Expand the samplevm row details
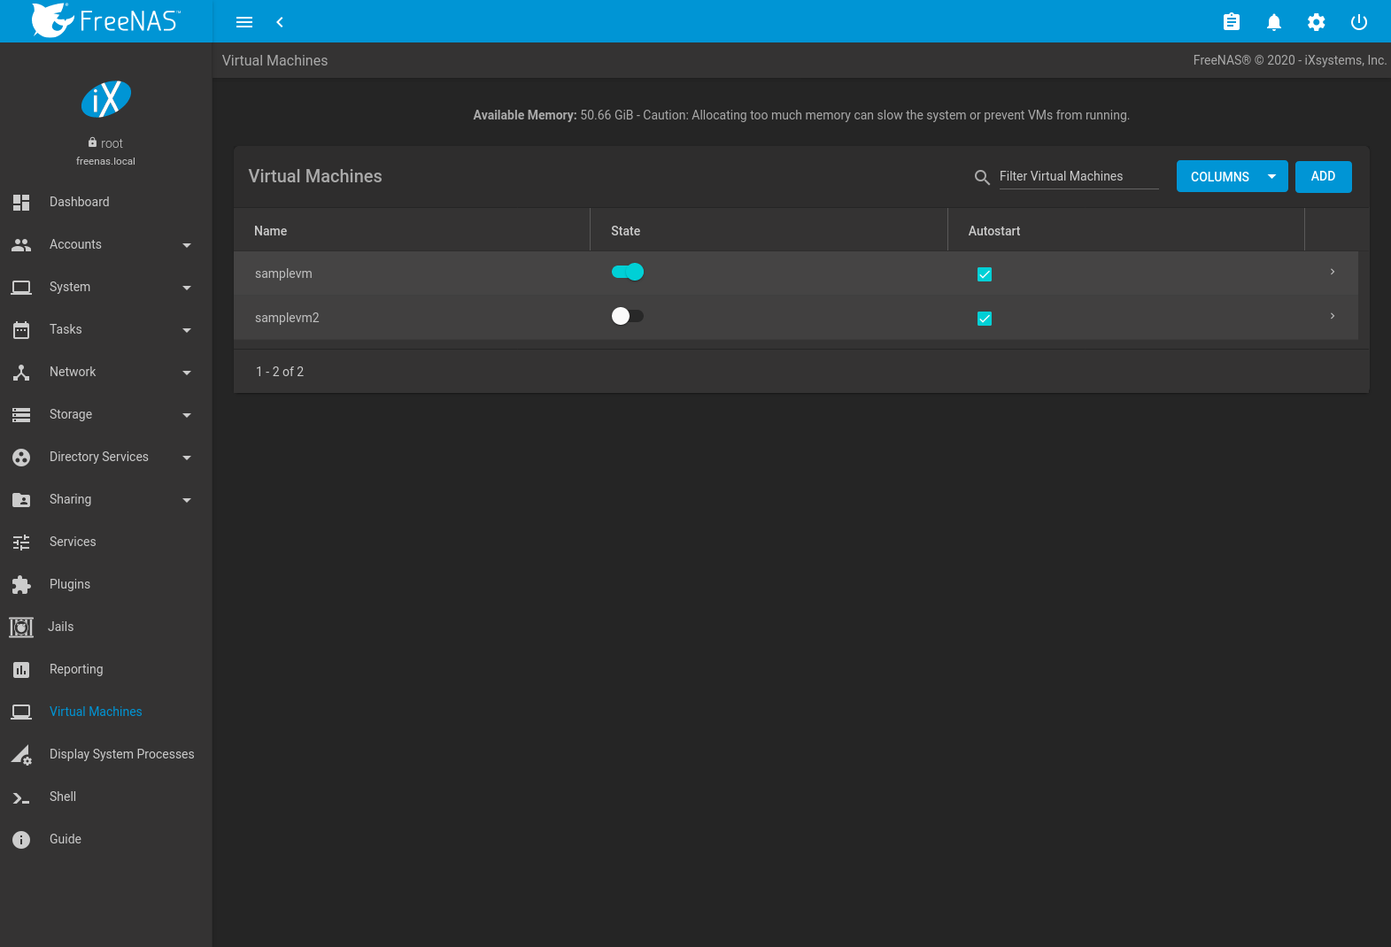 click(x=1332, y=273)
